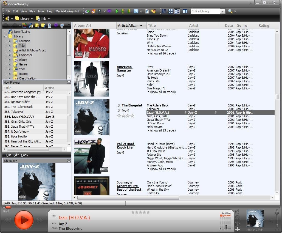The width and height of the screenshot is (282, 233).
Task: Click the yellow play next marker icon
Action: tap(123, 11)
